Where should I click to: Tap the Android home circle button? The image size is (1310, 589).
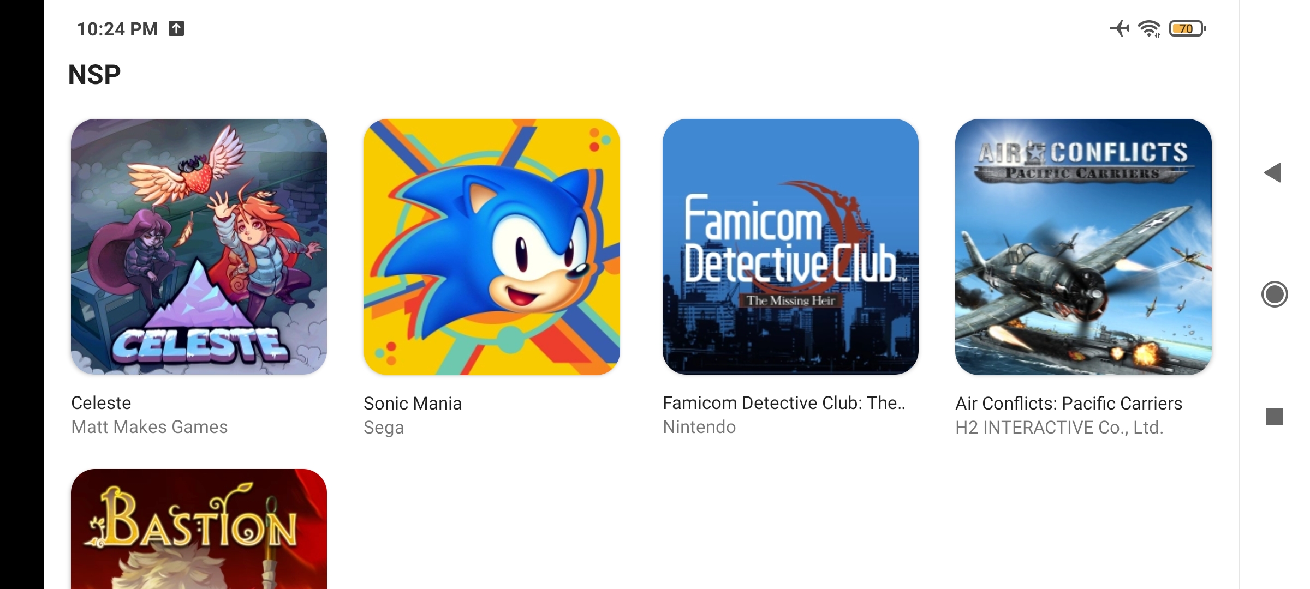[x=1275, y=294]
